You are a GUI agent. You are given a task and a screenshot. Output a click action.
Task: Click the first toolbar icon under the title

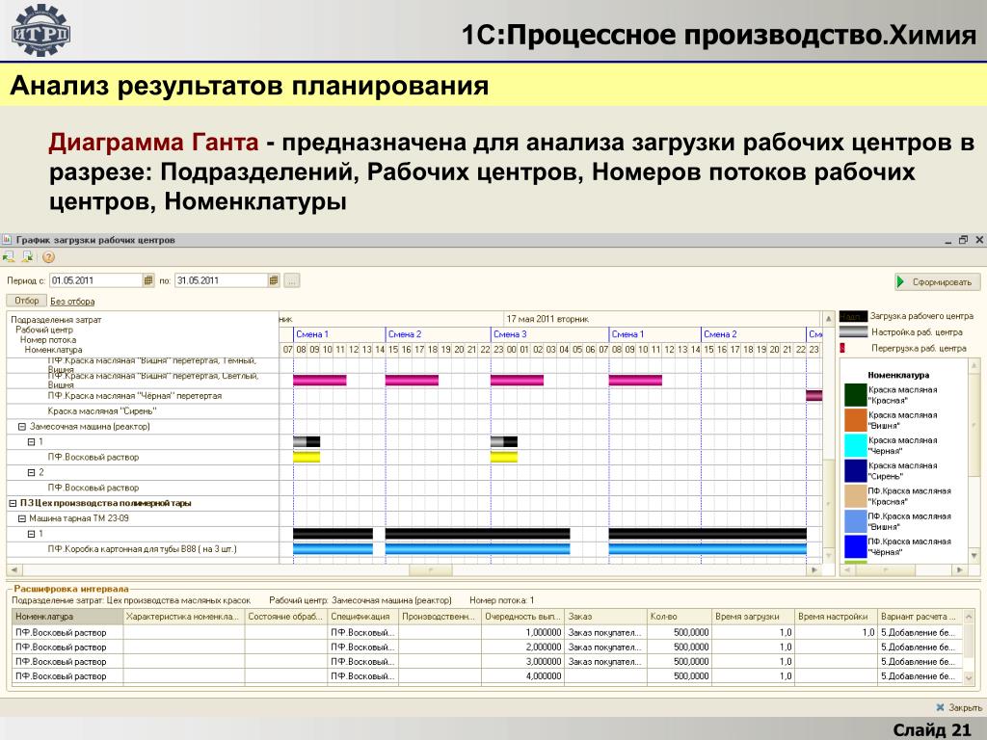[9, 257]
